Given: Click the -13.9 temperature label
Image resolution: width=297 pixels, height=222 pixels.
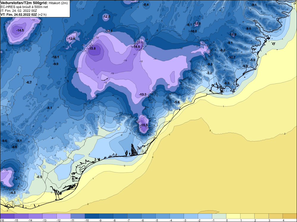Looking at the screenshot, I should click(x=197, y=23).
